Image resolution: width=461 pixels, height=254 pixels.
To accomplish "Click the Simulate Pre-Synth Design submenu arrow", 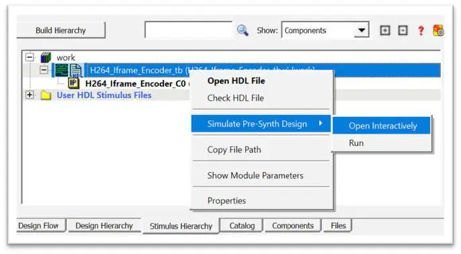I will (321, 124).
